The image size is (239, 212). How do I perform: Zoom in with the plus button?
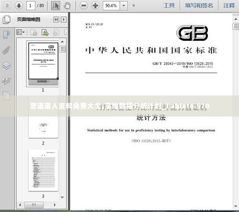[x=95, y=6]
